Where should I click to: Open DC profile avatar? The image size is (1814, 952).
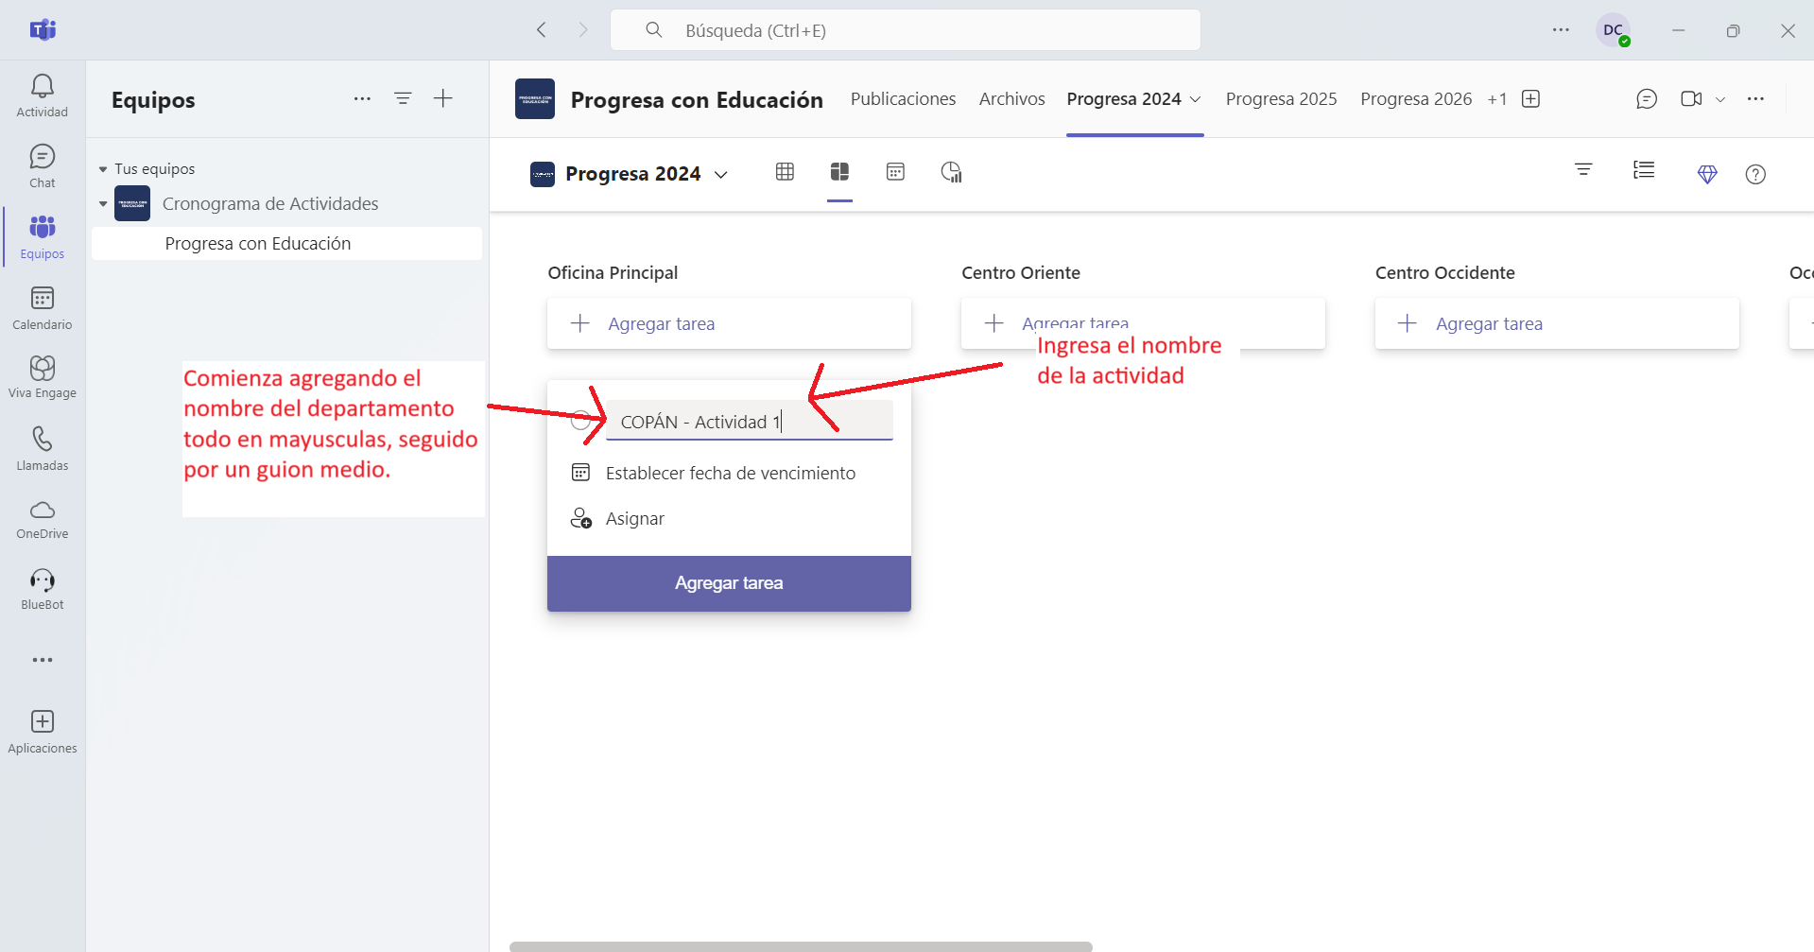pos(1614,30)
